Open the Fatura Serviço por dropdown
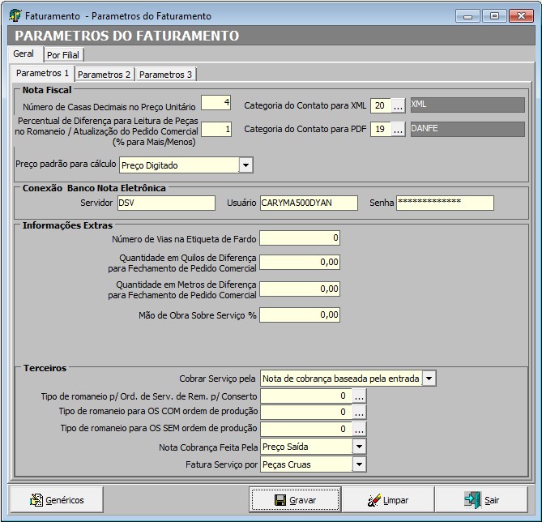The image size is (542, 522). 359,464
